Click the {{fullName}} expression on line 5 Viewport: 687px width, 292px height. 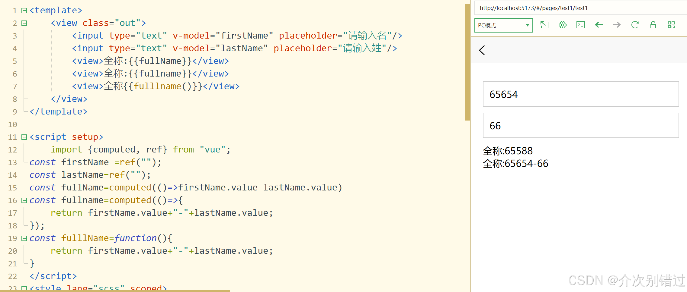pyautogui.click(x=160, y=61)
